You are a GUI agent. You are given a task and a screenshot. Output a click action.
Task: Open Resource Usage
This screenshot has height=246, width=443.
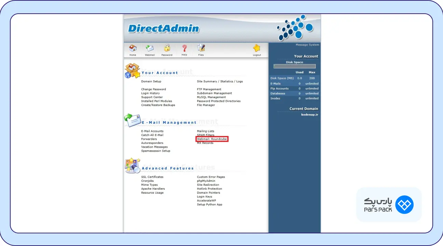(x=152, y=193)
